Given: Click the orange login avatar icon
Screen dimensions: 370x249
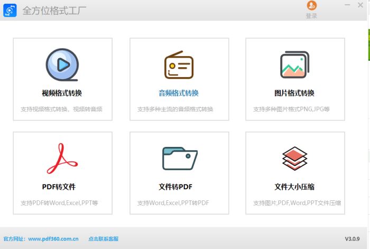Looking at the screenshot, I should (311, 5).
